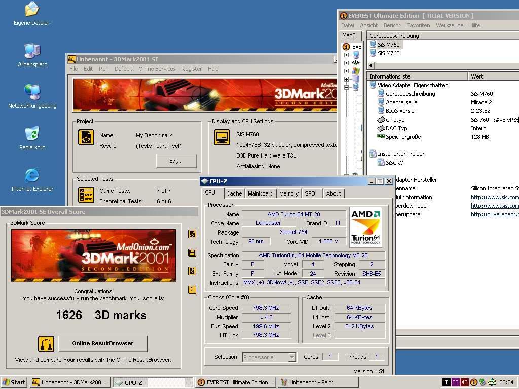Viewport: 519px width, 389px height.
Task: Switch to Unbenannt - Paint taskbar button
Action: coord(317,382)
